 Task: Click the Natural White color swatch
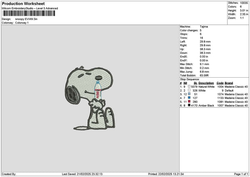[x=189, y=86]
